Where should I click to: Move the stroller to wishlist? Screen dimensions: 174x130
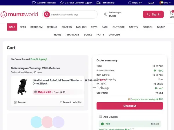[x=71, y=102]
